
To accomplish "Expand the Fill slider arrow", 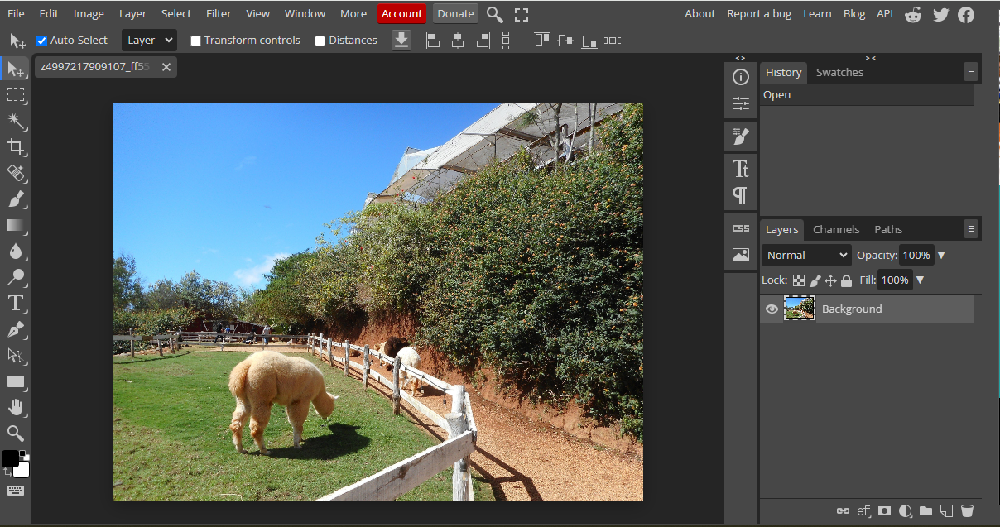I will pyautogui.click(x=920, y=280).
